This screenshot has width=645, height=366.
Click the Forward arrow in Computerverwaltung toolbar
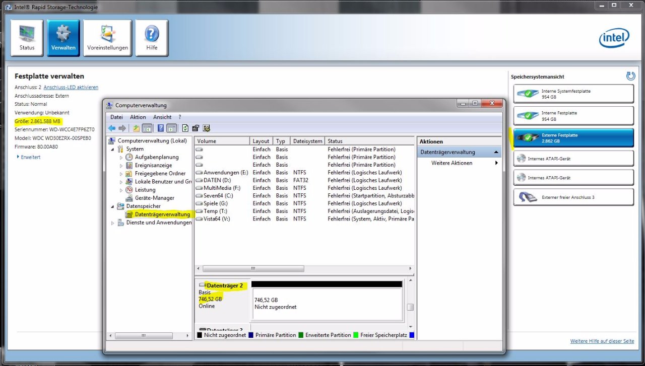point(122,128)
